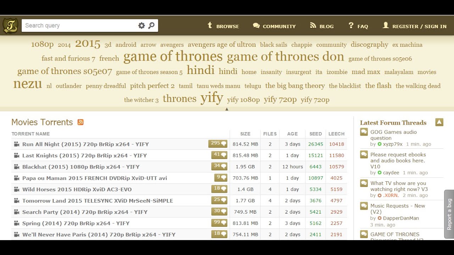Viewport: 454px width, 255px height.
Task: Open user caydee's profile link
Action: (x=391, y=173)
